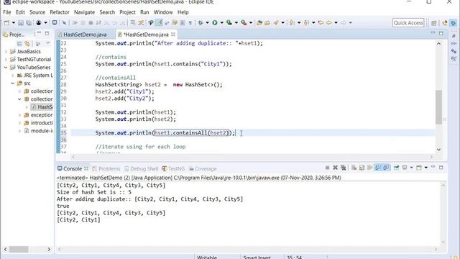Click the Pin Console icon
The width and height of the screenshot is (460, 259).
tap(396, 168)
